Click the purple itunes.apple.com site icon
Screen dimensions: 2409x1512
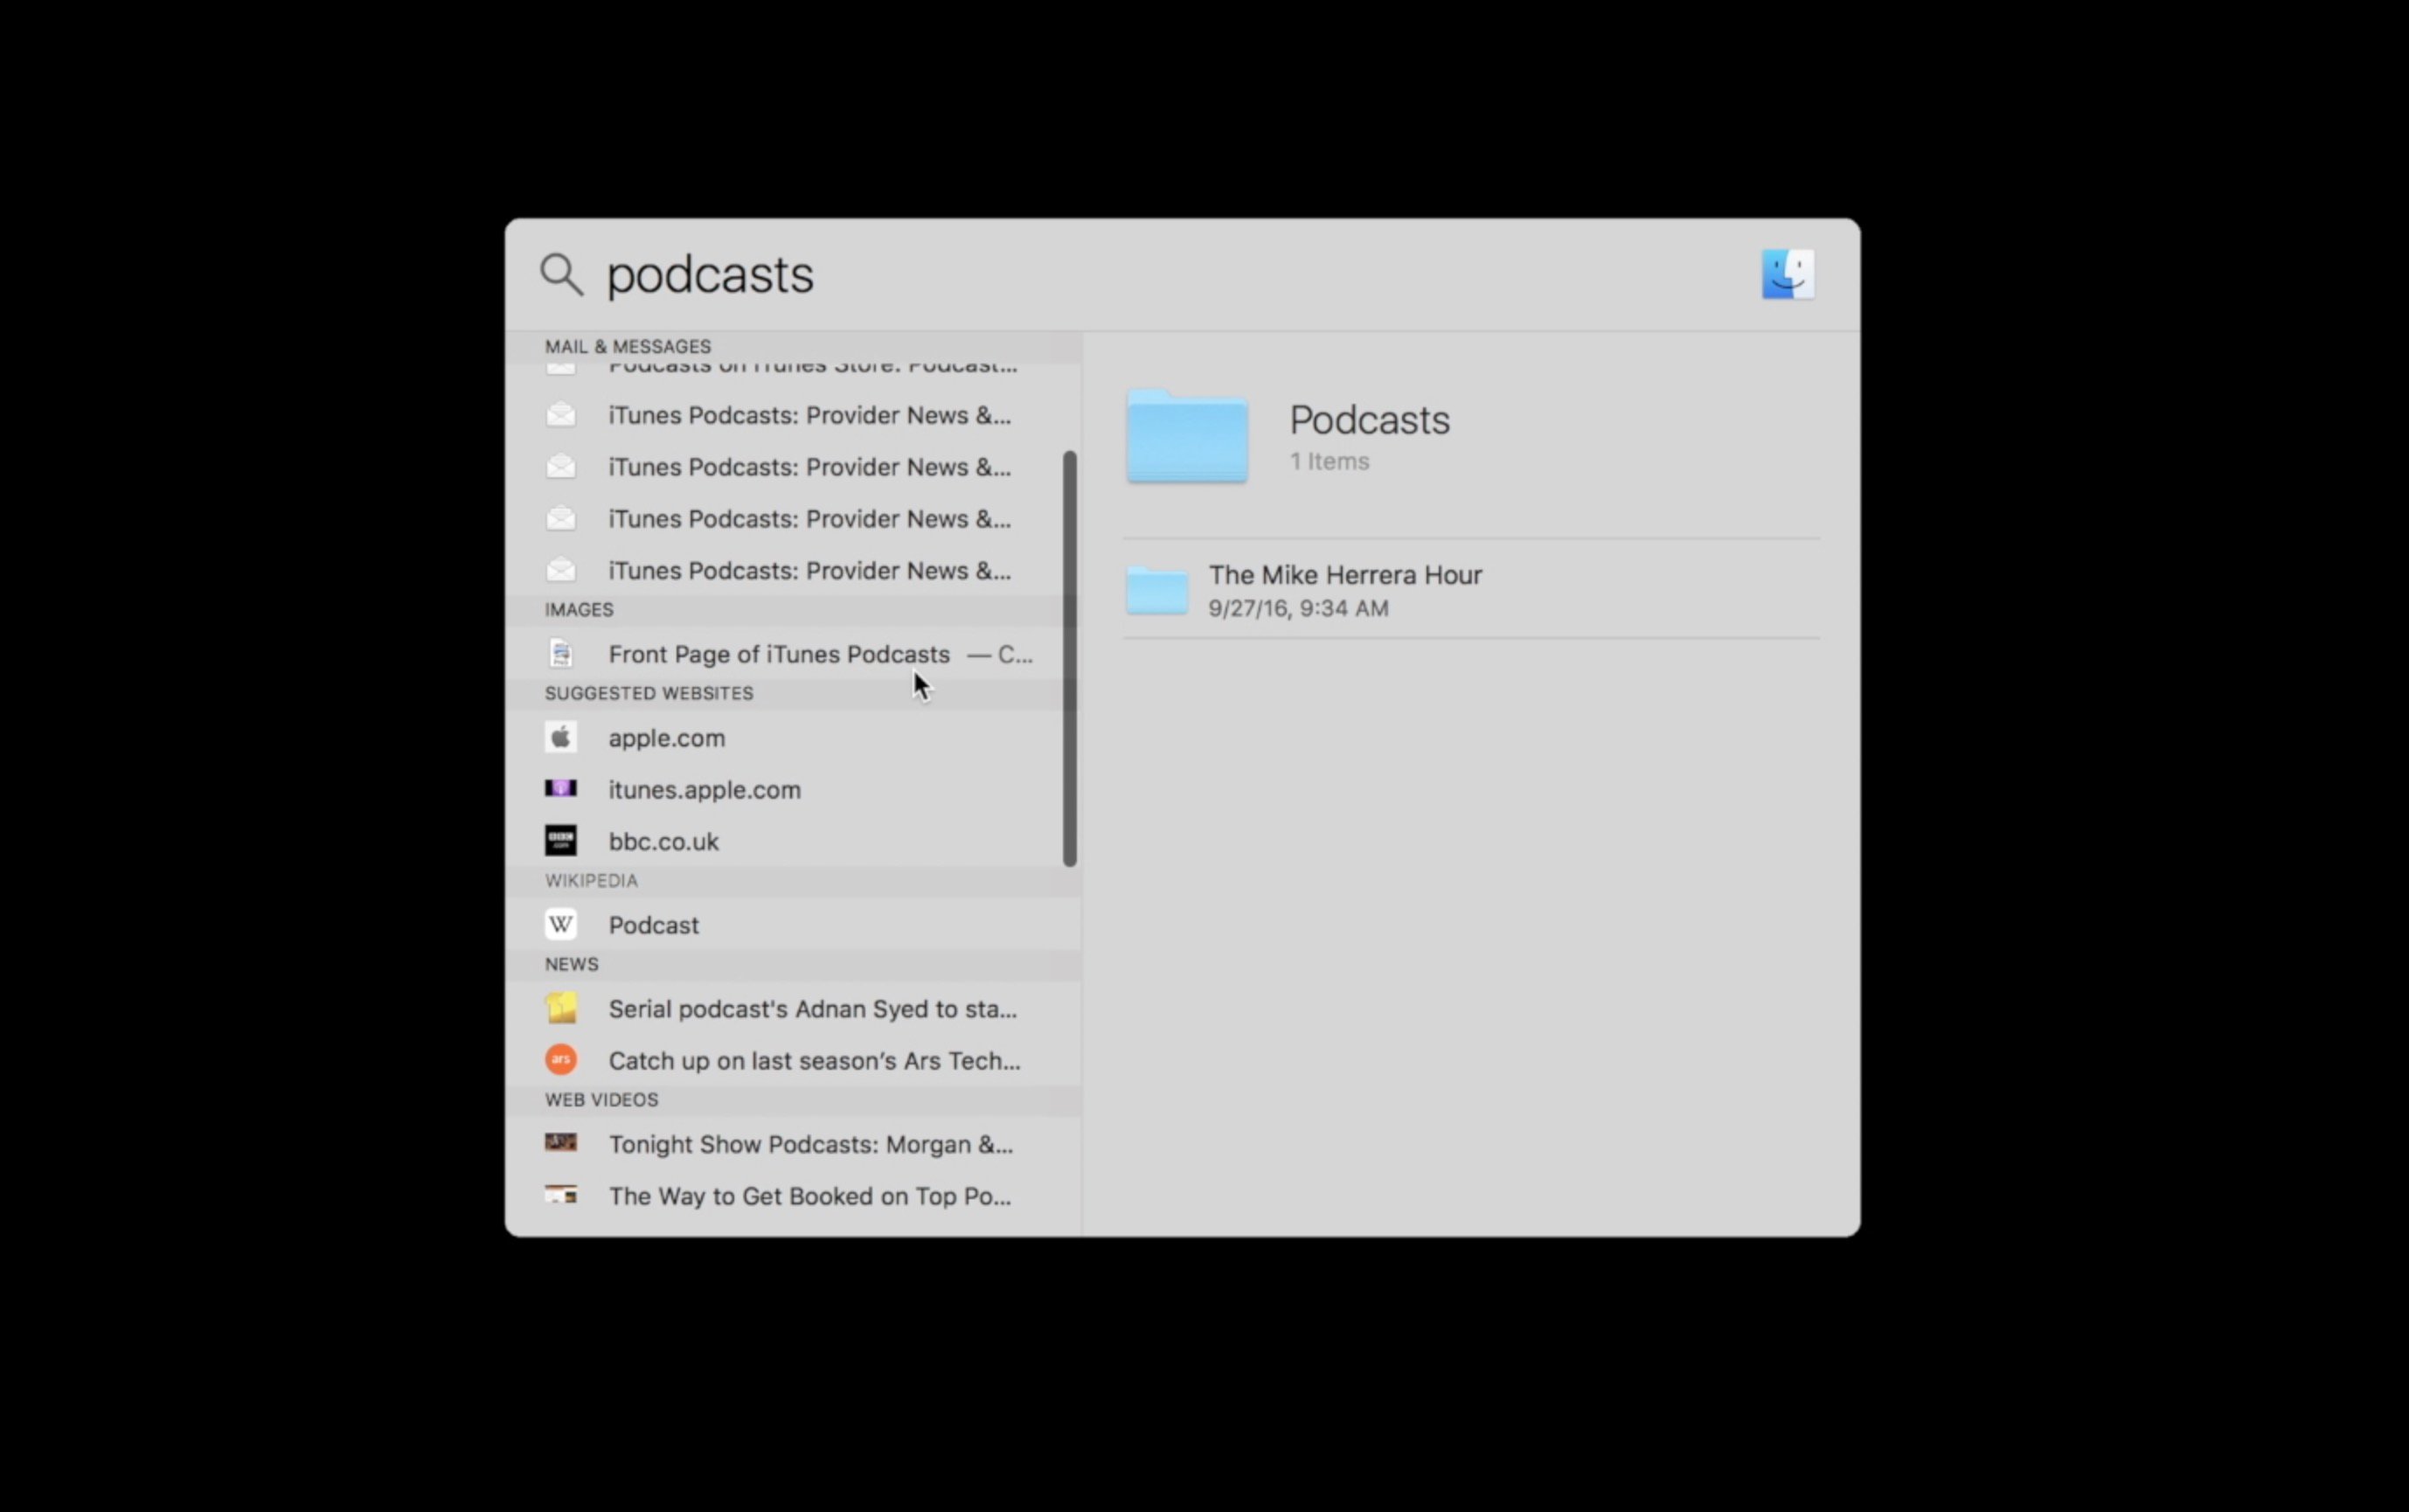point(561,788)
